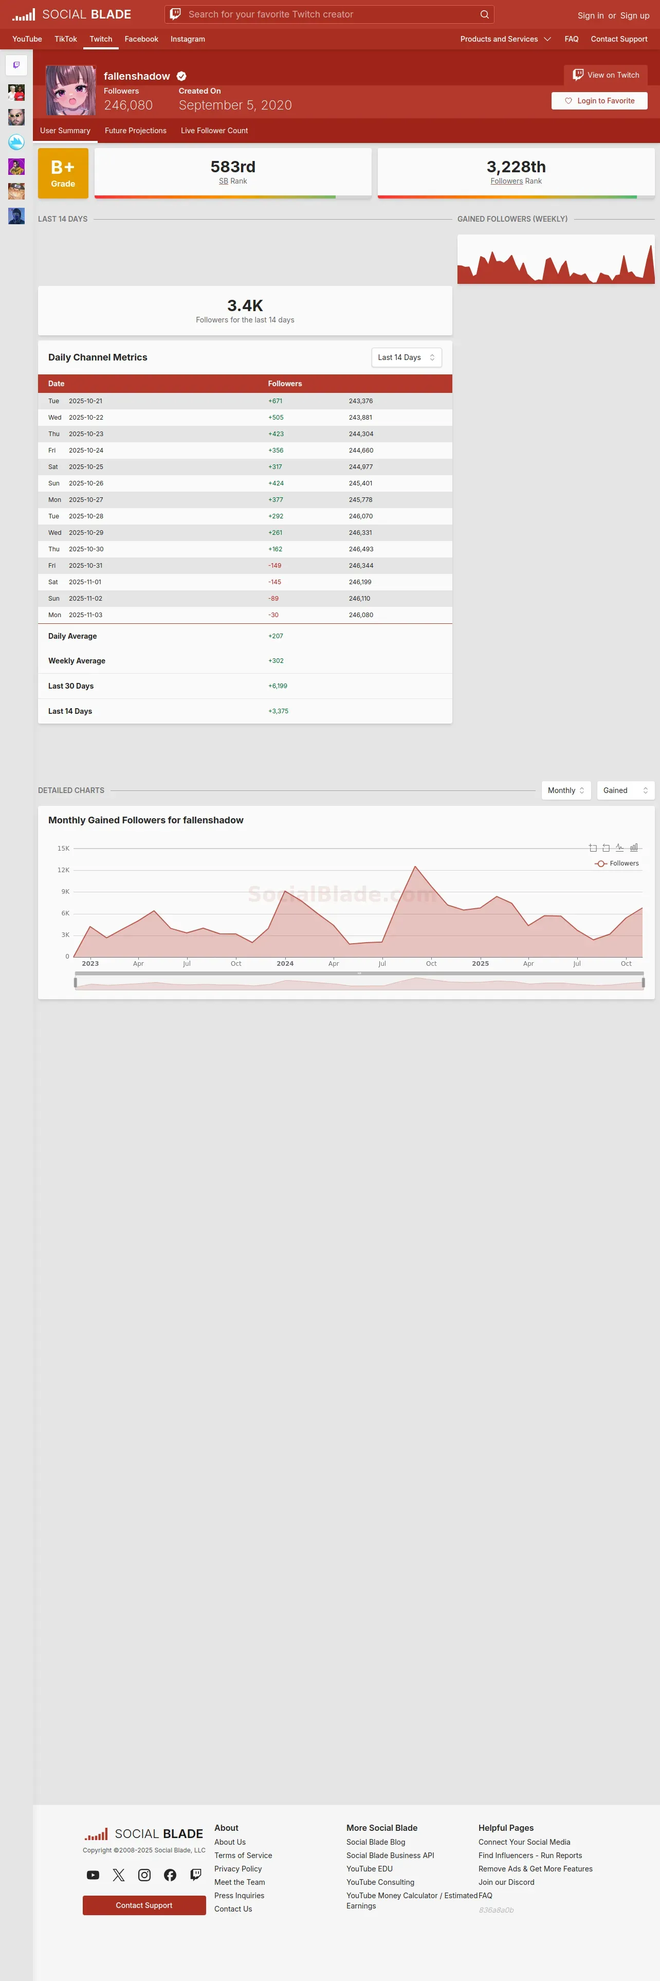Select the Twitch platform icon in the sidebar
The width and height of the screenshot is (660, 1981).
pos(16,65)
